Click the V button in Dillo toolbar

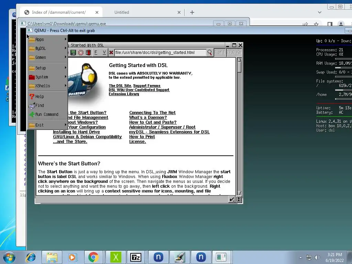click(104, 53)
